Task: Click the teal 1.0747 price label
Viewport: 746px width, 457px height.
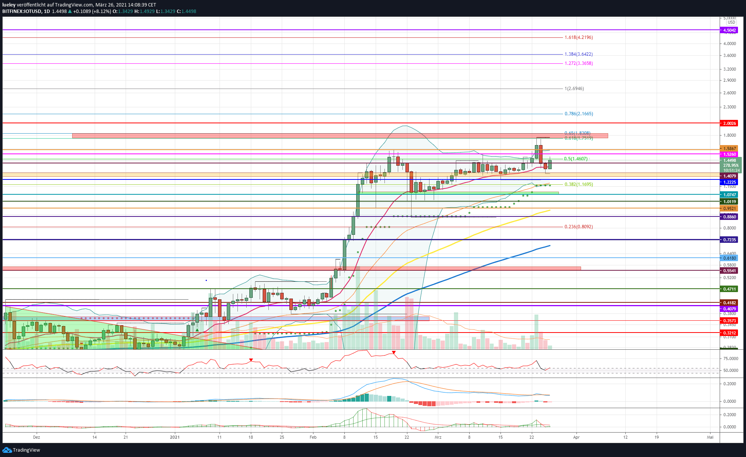Action: pos(729,195)
